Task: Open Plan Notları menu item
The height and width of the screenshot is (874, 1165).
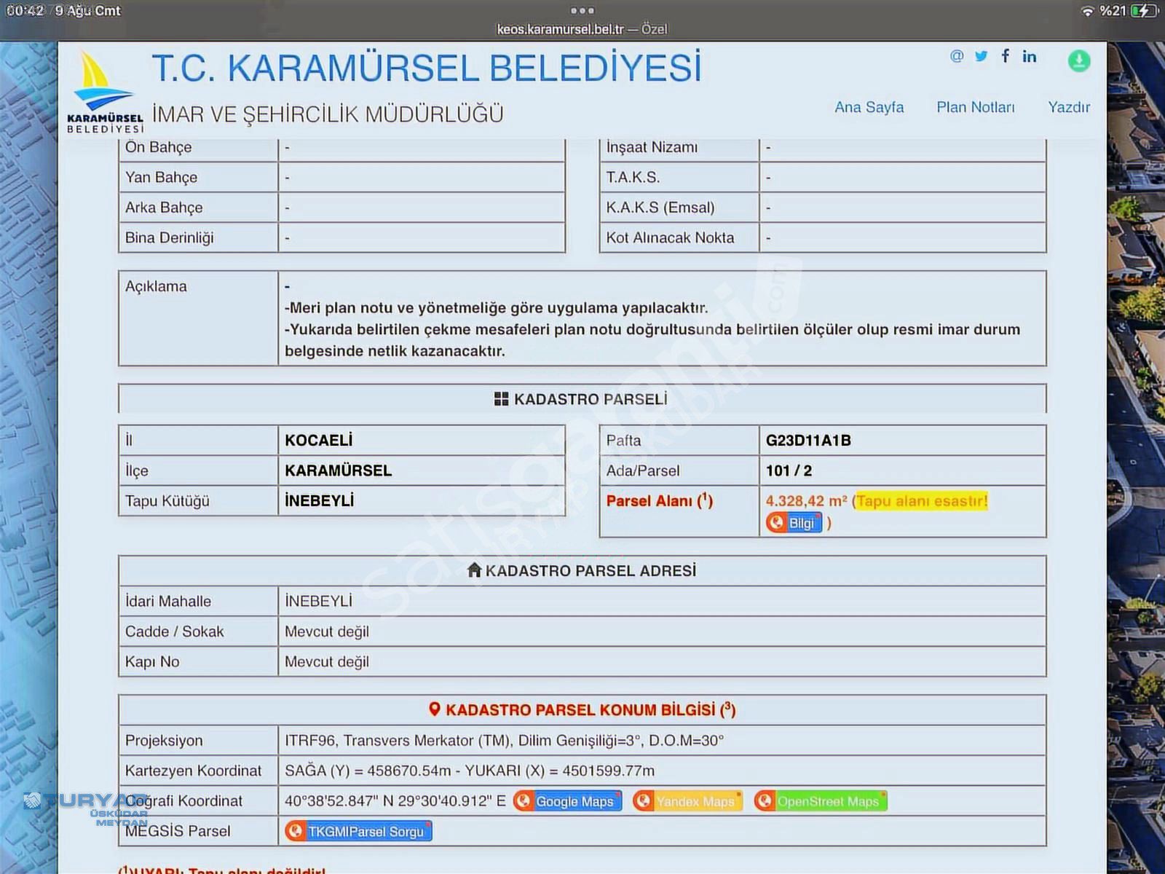Action: pos(975,107)
